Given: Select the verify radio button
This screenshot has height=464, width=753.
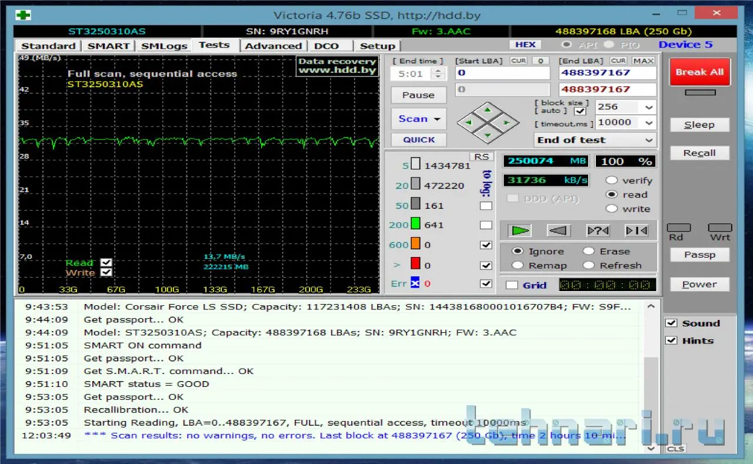Looking at the screenshot, I should 612,181.
